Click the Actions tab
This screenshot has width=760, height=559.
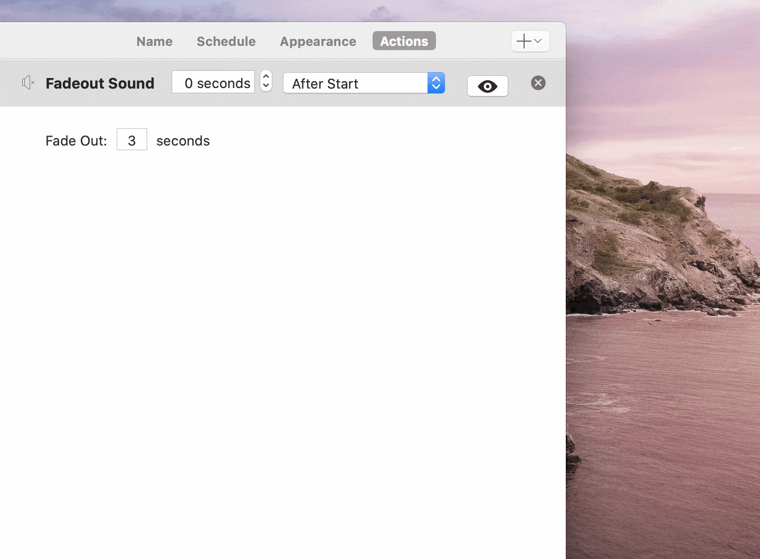tap(404, 41)
